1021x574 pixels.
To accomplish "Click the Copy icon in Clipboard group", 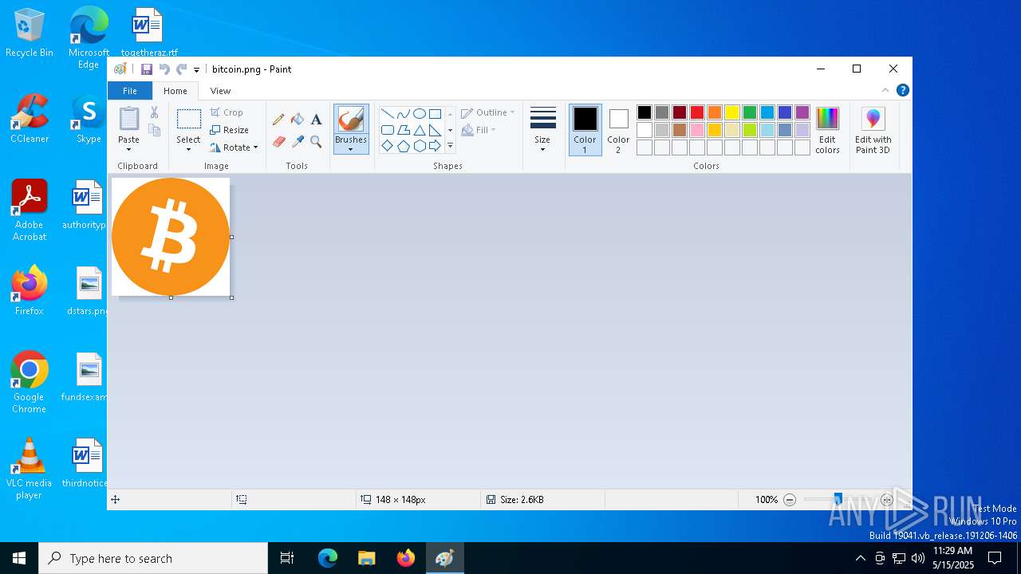I will click(x=154, y=130).
